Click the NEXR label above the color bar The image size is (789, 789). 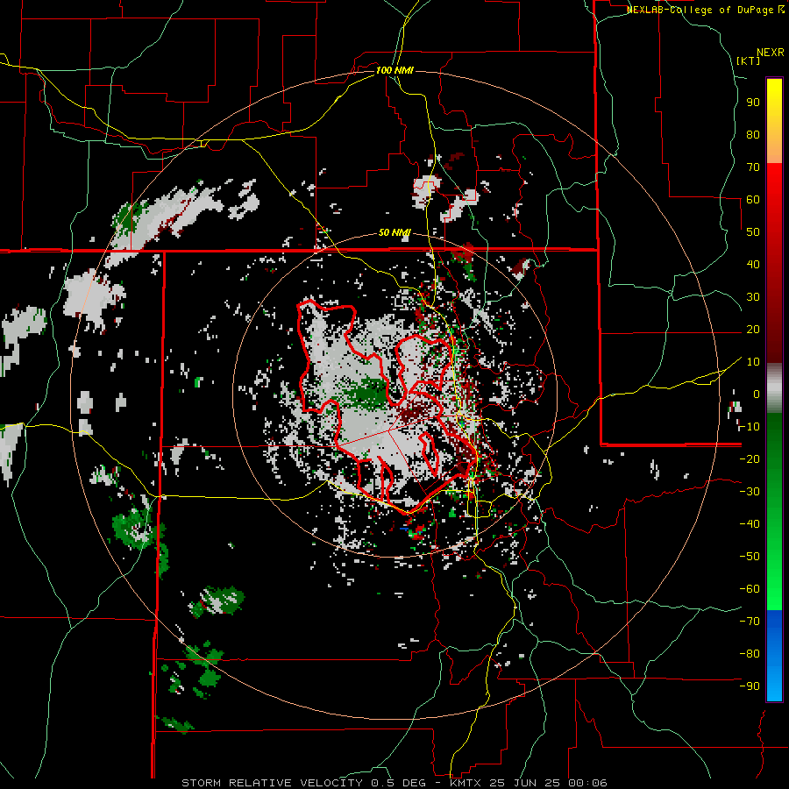click(x=771, y=53)
